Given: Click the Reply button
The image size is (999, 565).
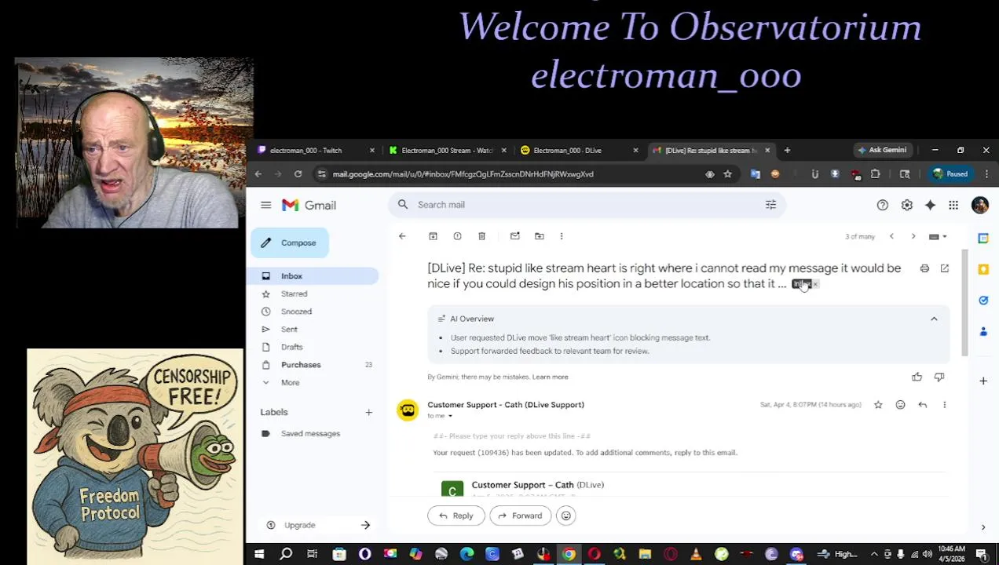Looking at the screenshot, I should point(456,516).
